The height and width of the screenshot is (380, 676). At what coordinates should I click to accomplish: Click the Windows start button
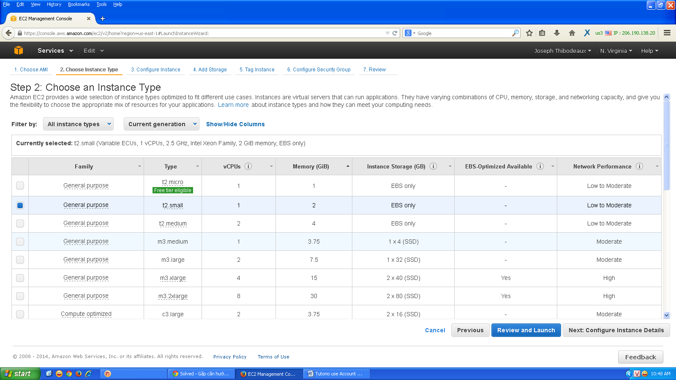19,374
